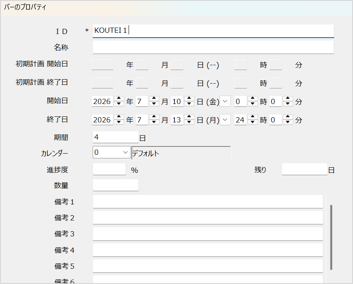Decrease the 開始日 month with down arrow
The width and height of the screenshot is (353, 284).
pos(154,104)
